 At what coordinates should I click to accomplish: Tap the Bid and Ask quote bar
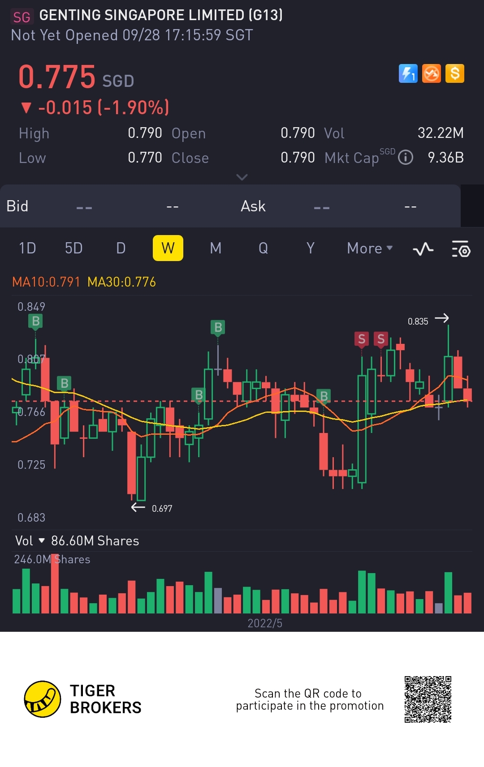tap(230, 206)
